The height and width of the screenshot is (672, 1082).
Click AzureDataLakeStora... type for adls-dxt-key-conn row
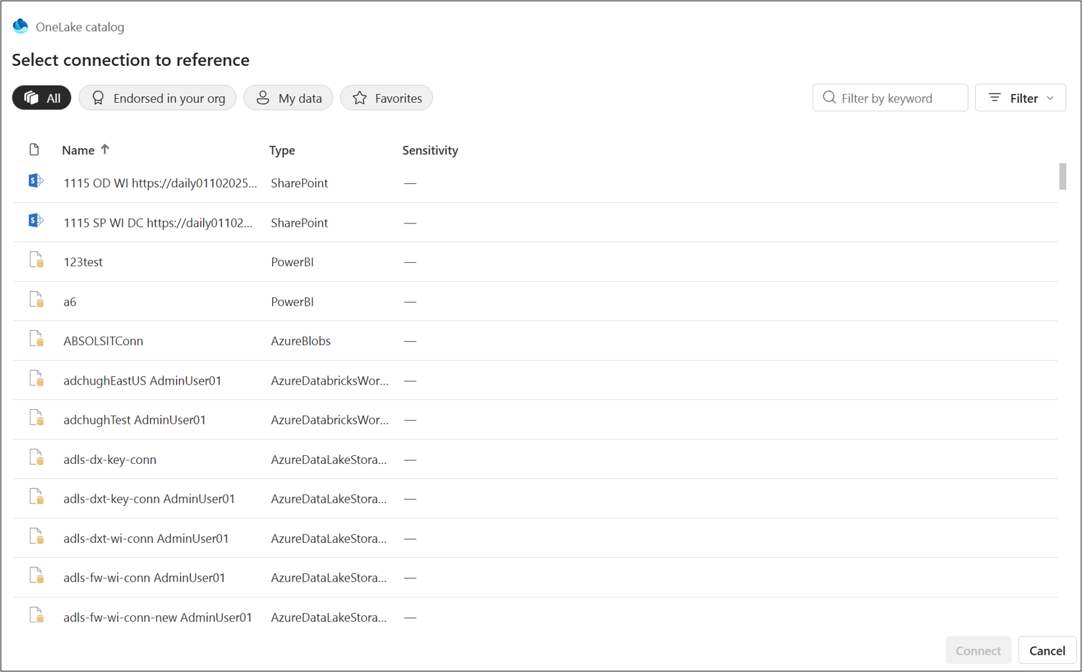click(329, 499)
